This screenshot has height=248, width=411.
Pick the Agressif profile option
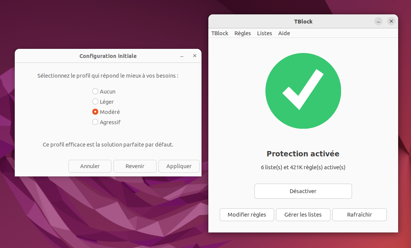(x=95, y=122)
